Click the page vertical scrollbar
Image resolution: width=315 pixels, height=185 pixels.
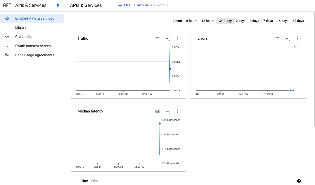pyautogui.click(x=314, y=69)
